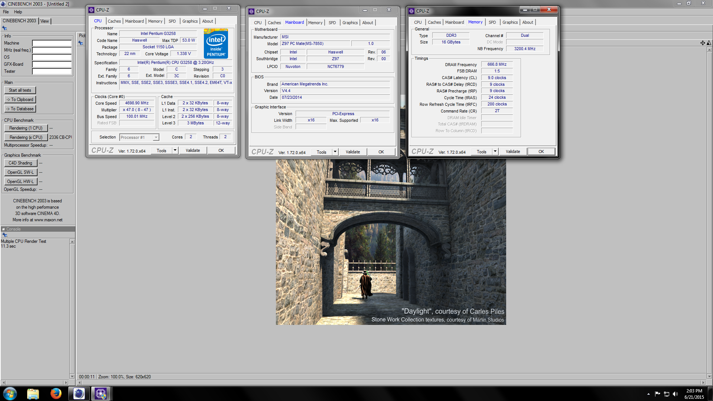The width and height of the screenshot is (713, 401).
Task: Click the To Database button
Action: point(20,109)
